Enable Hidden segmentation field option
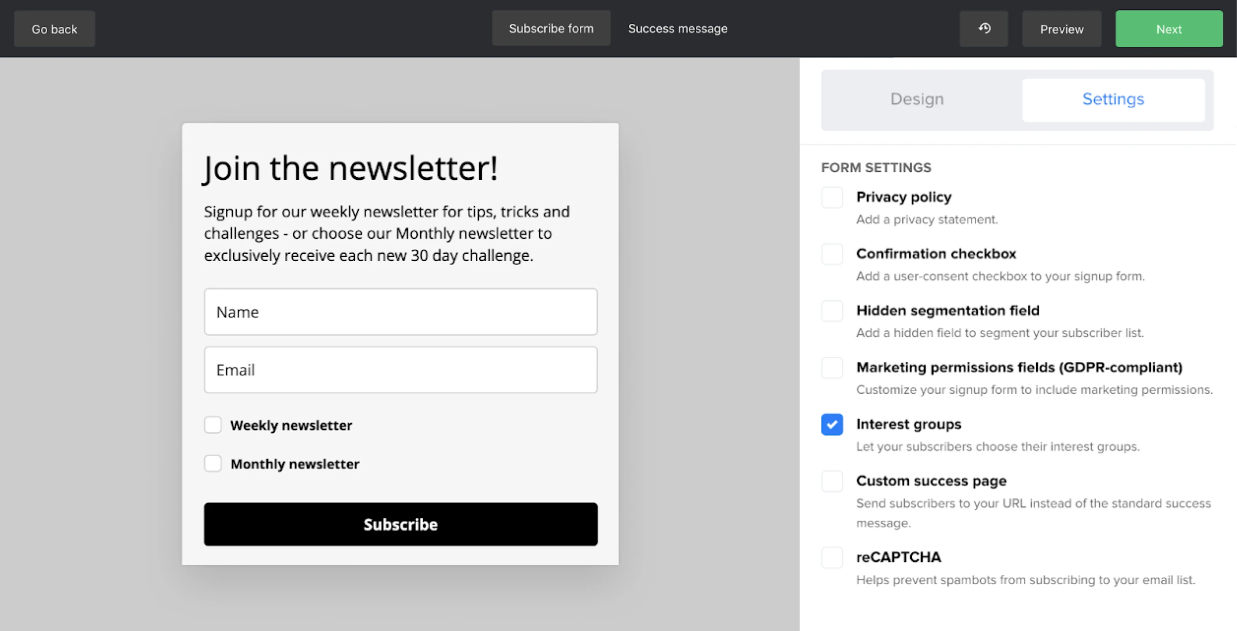 click(x=832, y=311)
